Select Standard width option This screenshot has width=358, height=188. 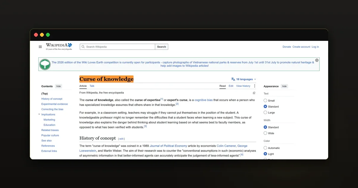click(265, 127)
